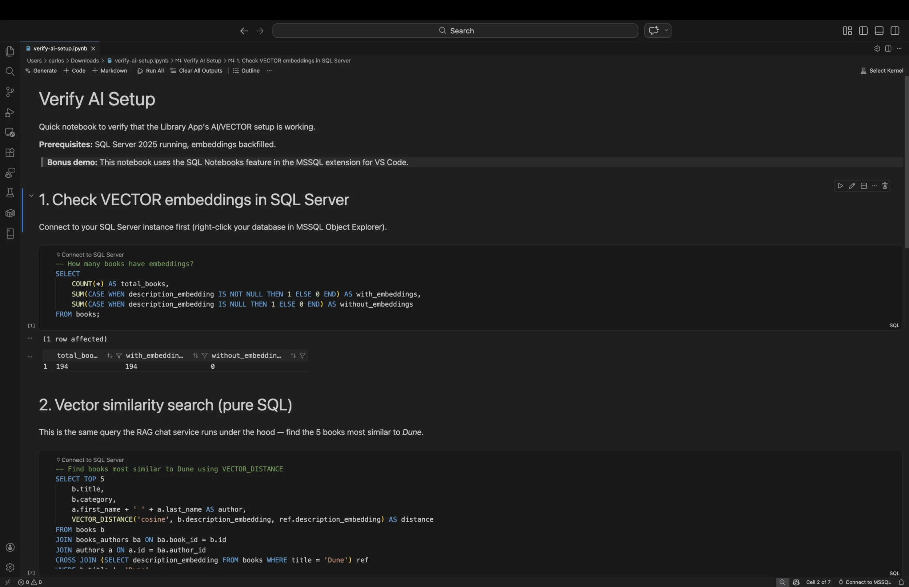Open the Extensions view
The height and width of the screenshot is (587, 909).
click(10, 153)
